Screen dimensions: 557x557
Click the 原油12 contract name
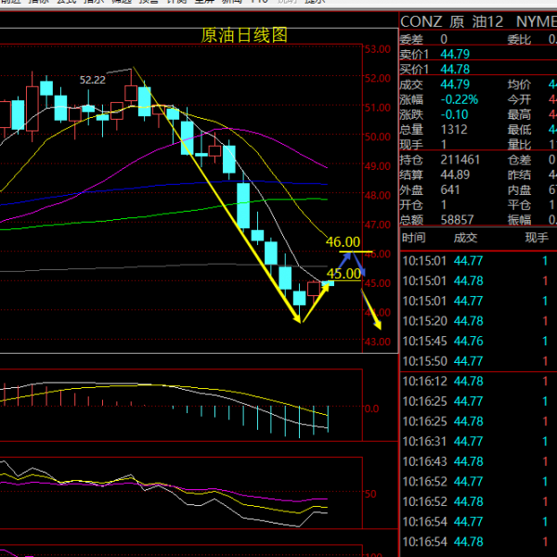(x=476, y=22)
